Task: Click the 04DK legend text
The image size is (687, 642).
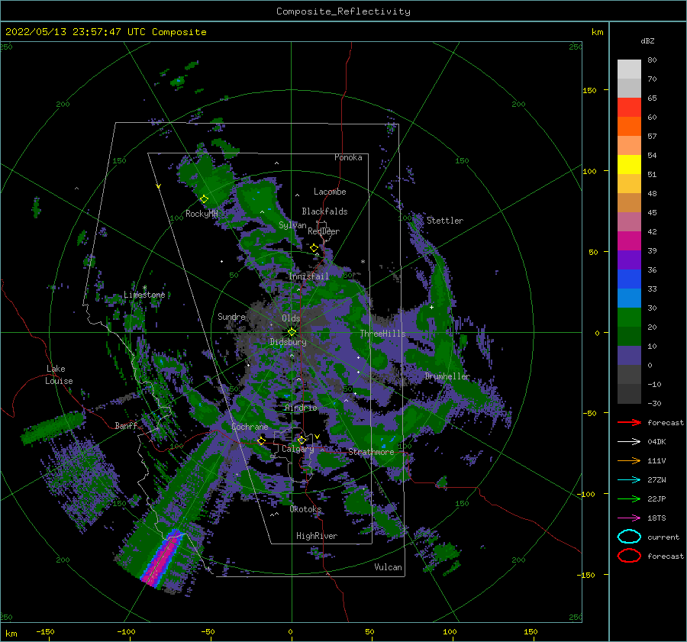Action: coord(656,442)
